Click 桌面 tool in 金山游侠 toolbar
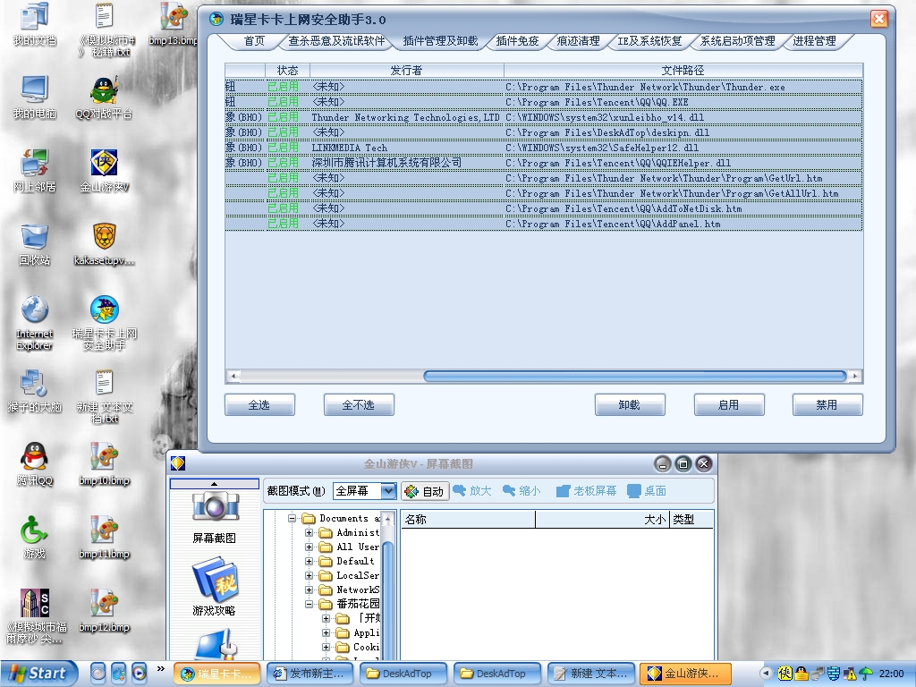The width and height of the screenshot is (916, 687). (x=647, y=491)
